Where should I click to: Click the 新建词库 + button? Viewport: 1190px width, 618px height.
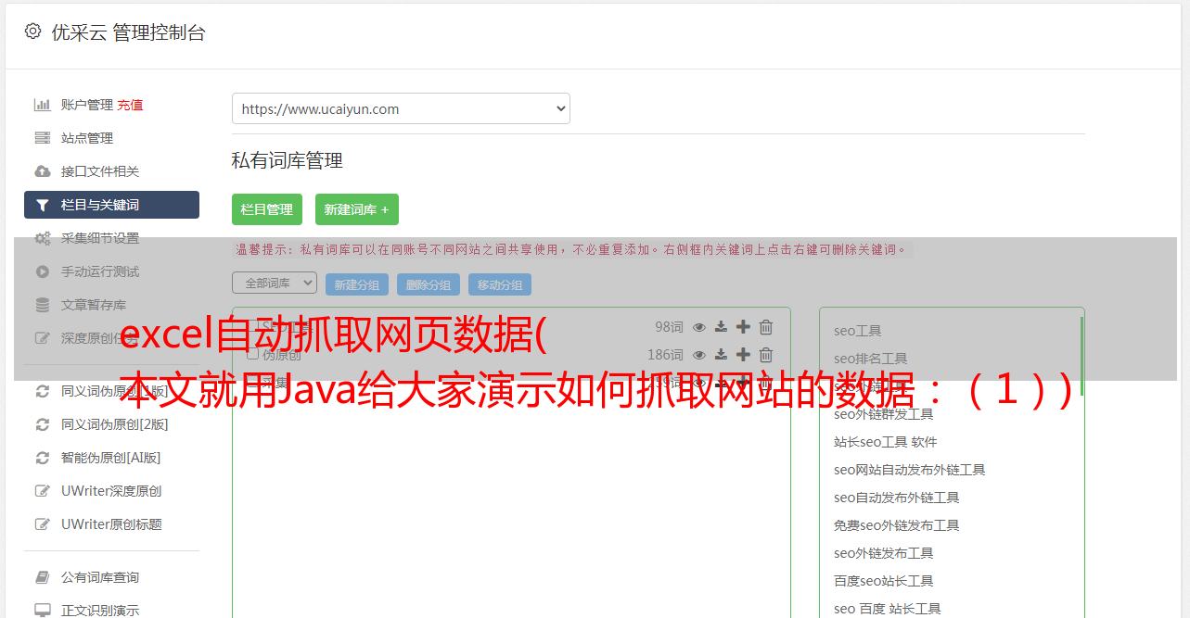pos(357,209)
